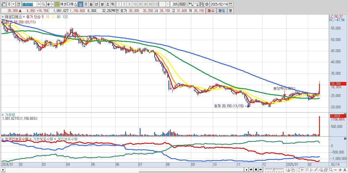Click the plus zoom in icon
This screenshot has height=173, width=348.
point(340,170)
